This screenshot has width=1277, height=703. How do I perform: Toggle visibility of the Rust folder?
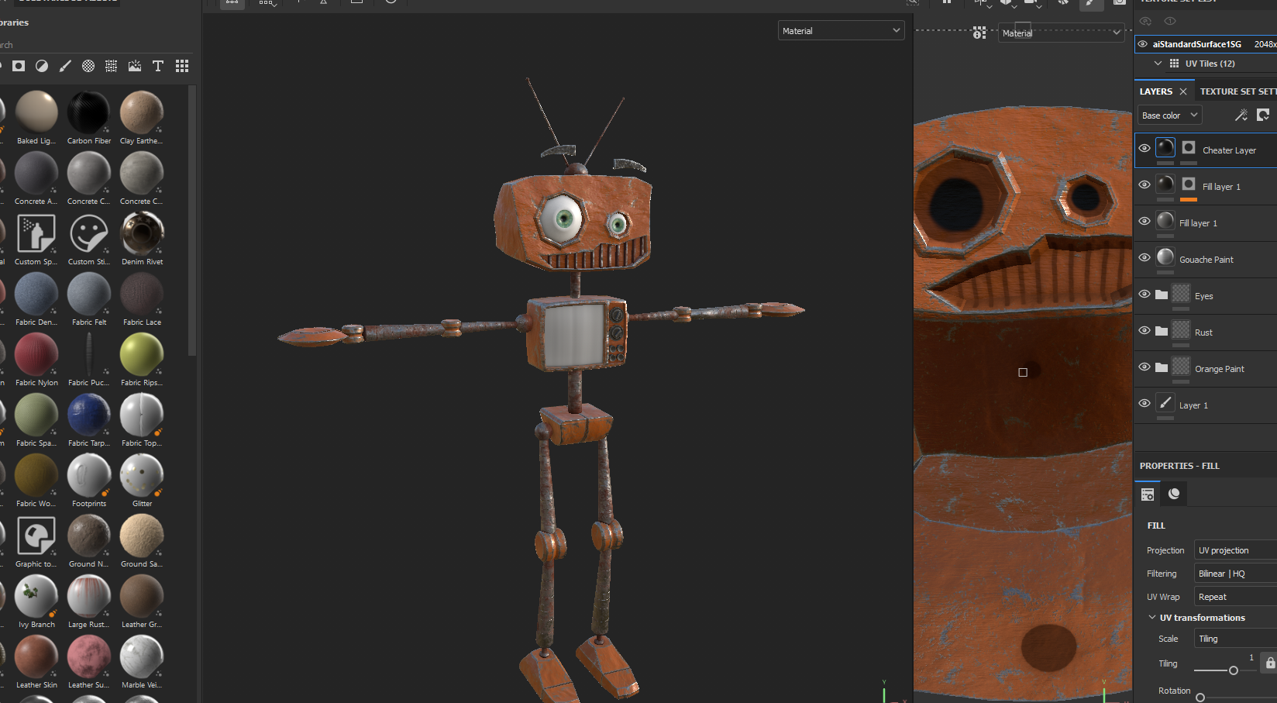click(x=1144, y=330)
